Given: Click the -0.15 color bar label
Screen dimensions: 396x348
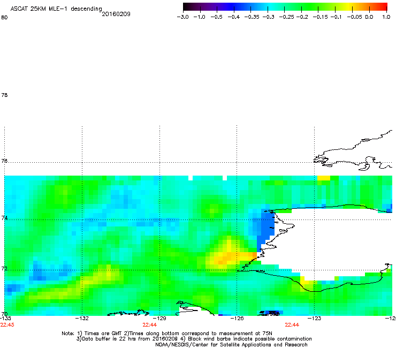Looking at the screenshot, I should [320, 17].
